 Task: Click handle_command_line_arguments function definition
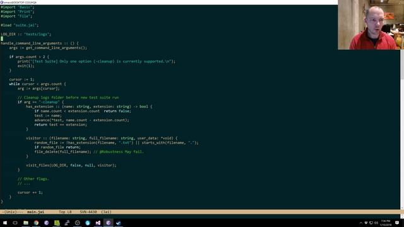[x=40, y=44]
